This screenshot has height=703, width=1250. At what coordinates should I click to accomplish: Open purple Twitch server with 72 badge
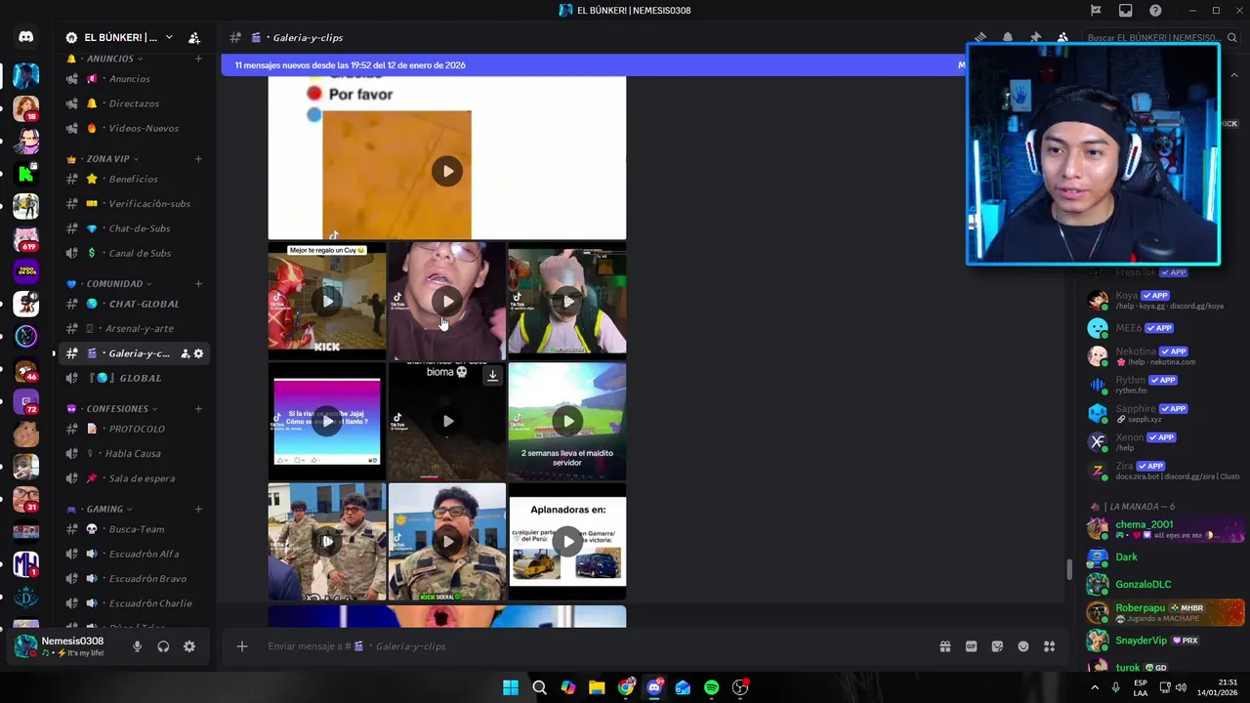26,401
